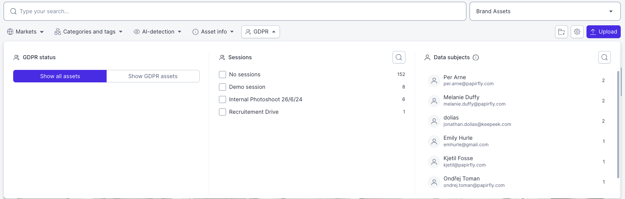The height and width of the screenshot is (199, 625).
Task: Expand the Categories and tags filter
Action: [88, 32]
